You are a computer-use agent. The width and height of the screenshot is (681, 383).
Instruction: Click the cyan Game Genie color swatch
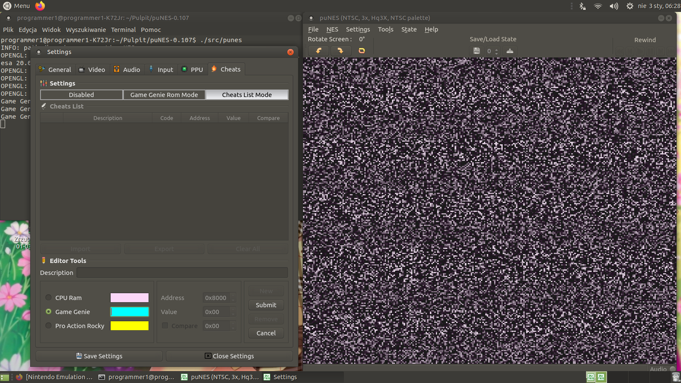[129, 312]
